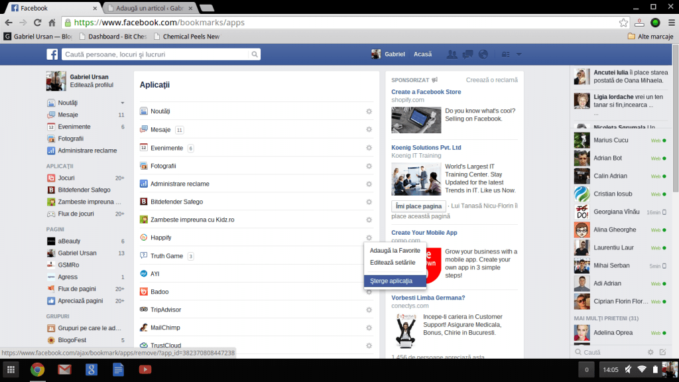Open friend requests icon in header
679x382 pixels.
[x=452, y=54]
